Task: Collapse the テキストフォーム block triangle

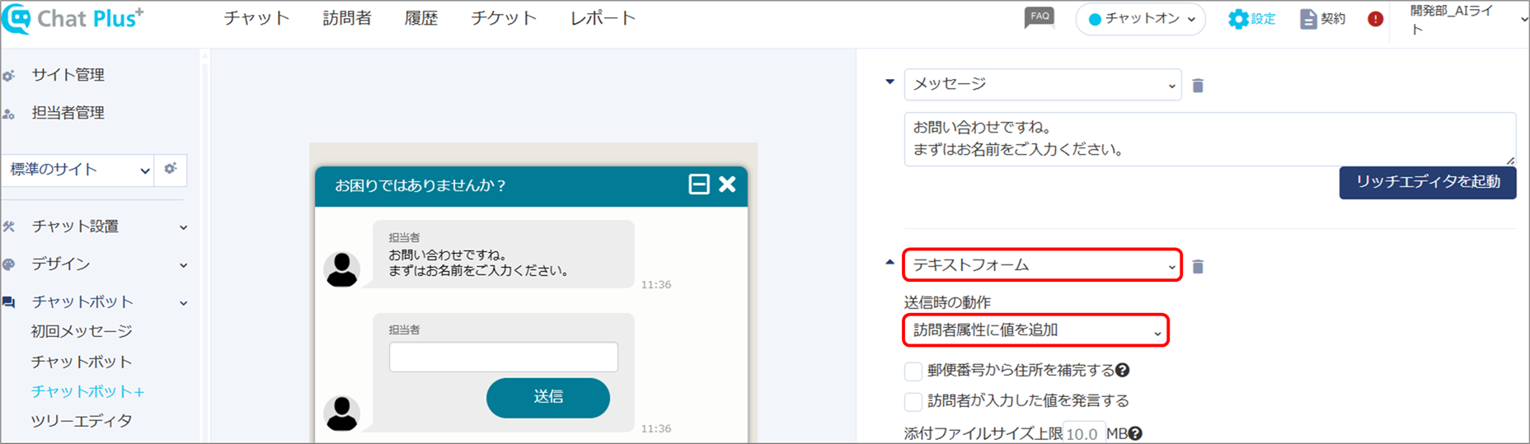Action: (889, 263)
